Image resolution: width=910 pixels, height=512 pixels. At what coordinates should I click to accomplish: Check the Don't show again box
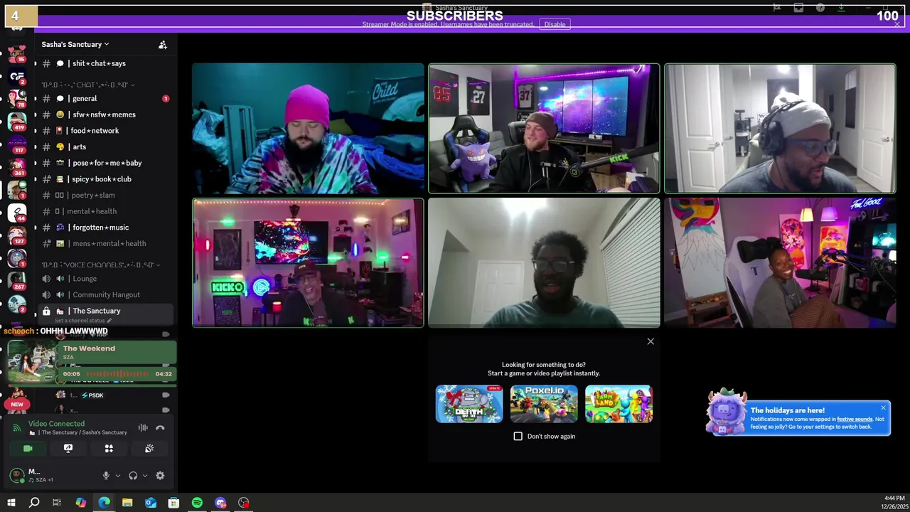[518, 436]
